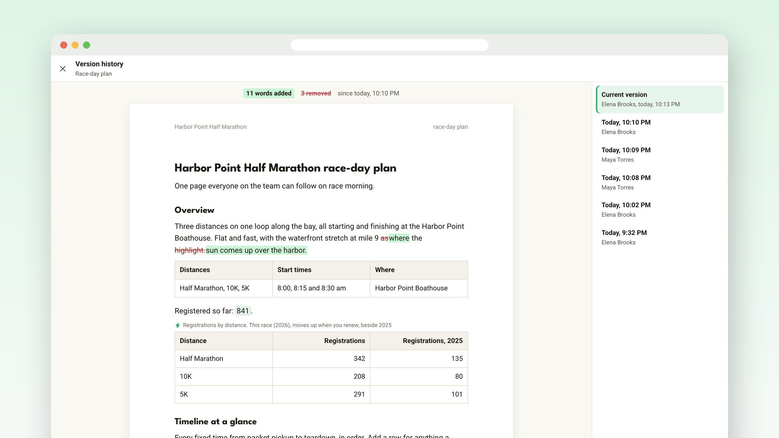Click the 'Harbor Point Boathouse' table cell
The width and height of the screenshot is (779, 438).
pos(419,288)
